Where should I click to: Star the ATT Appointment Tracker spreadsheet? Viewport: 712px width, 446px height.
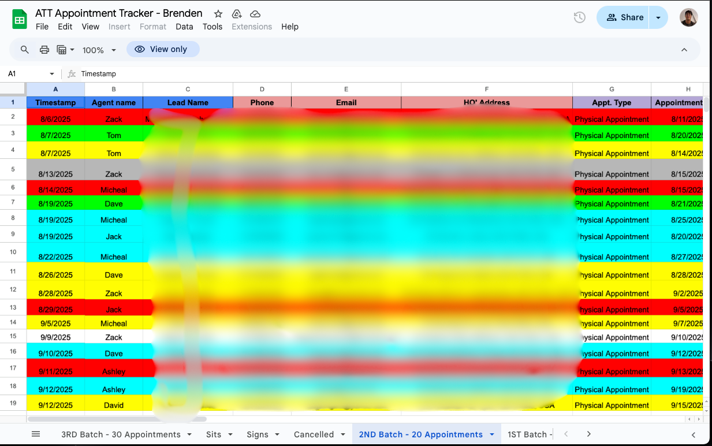pyautogui.click(x=217, y=13)
